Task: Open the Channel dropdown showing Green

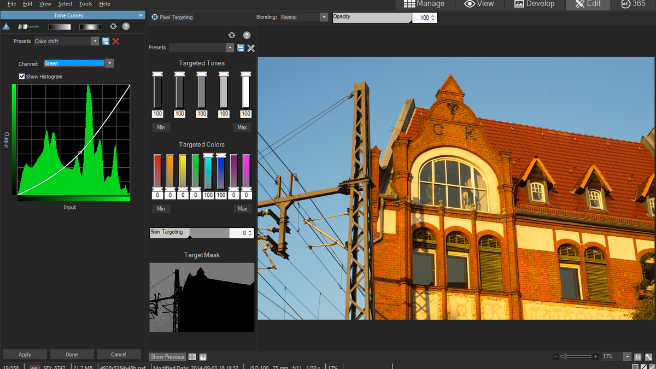Action: point(110,63)
